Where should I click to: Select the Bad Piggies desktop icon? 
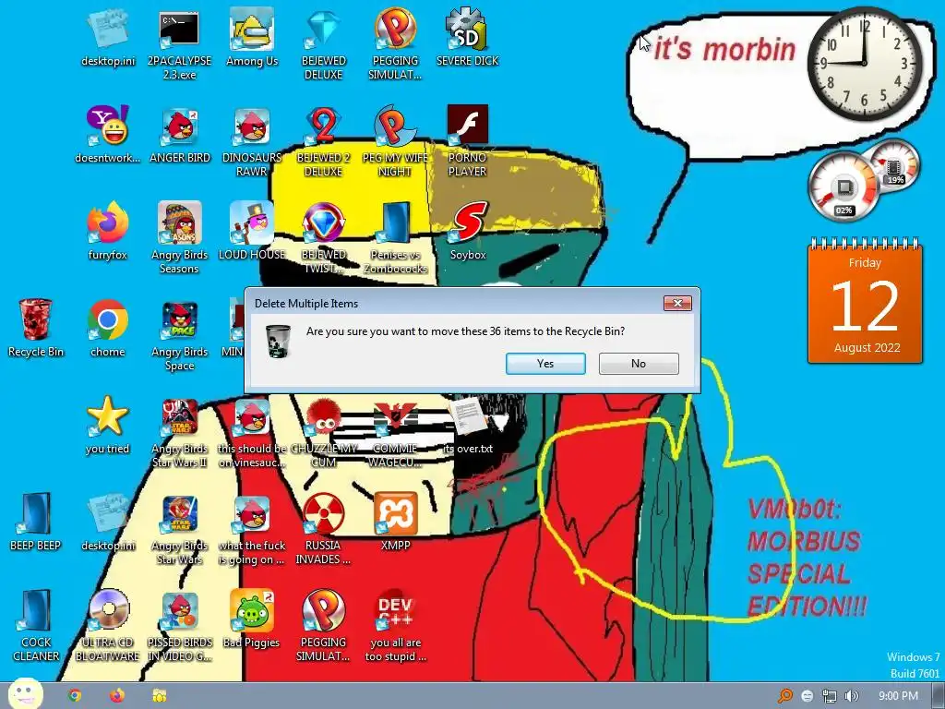[252, 619]
